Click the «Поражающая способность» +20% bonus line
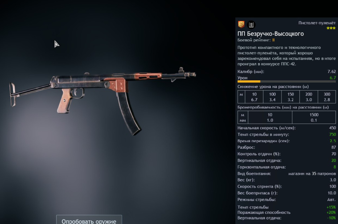Screen dimensions: 338x224 286,212
